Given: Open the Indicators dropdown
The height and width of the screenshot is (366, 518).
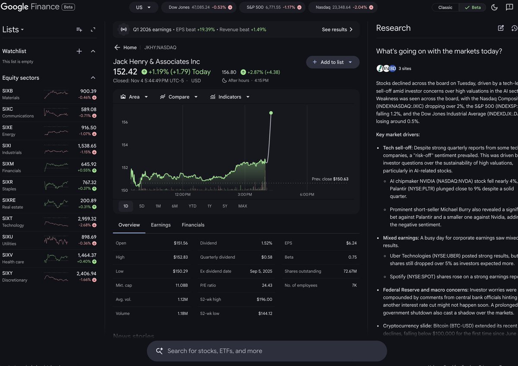Looking at the screenshot, I should (x=248, y=97).
